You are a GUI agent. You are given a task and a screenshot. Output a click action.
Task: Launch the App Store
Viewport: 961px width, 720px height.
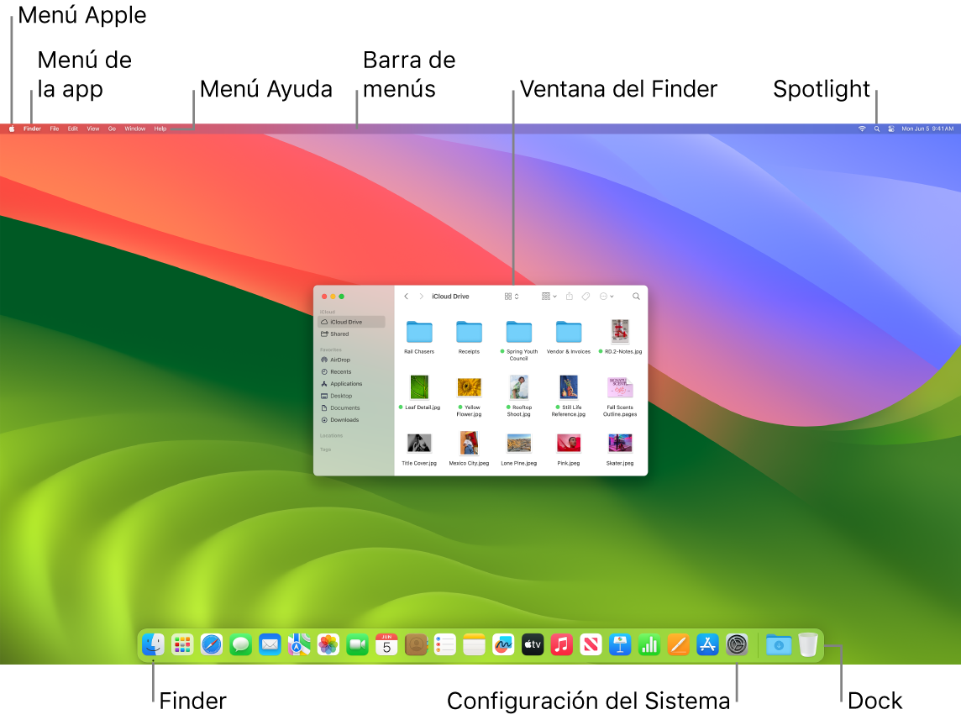(707, 645)
